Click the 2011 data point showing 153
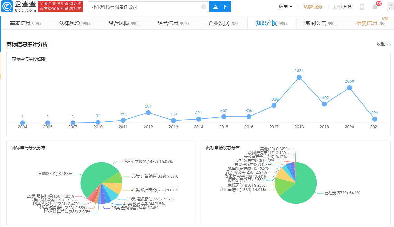Image resolution: width=394 pixels, height=227 pixels. (x=123, y=120)
